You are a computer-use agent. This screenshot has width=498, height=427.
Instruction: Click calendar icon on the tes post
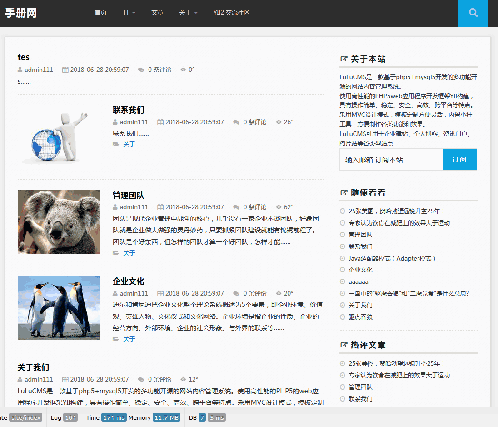pyautogui.click(x=65, y=70)
